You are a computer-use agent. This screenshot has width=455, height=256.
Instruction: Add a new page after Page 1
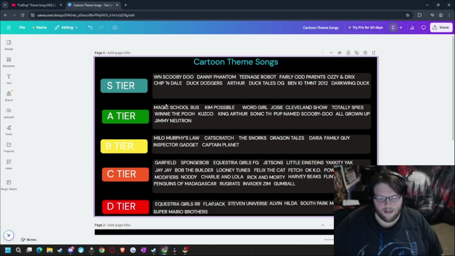click(x=374, y=53)
